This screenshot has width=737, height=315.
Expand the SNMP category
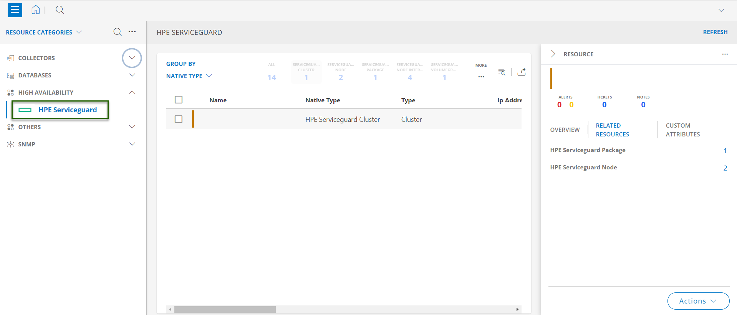click(132, 144)
